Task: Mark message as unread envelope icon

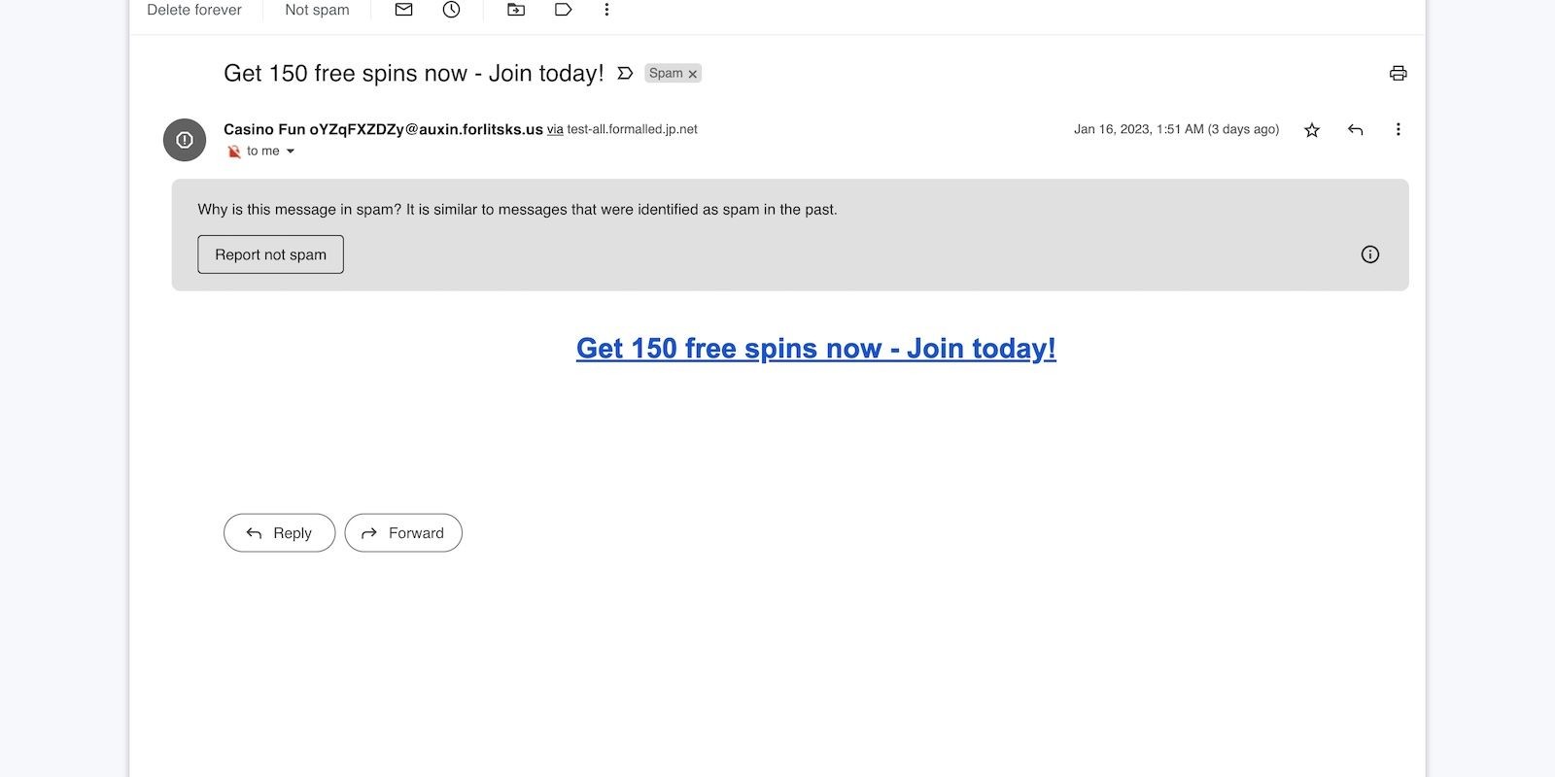Action: click(404, 10)
